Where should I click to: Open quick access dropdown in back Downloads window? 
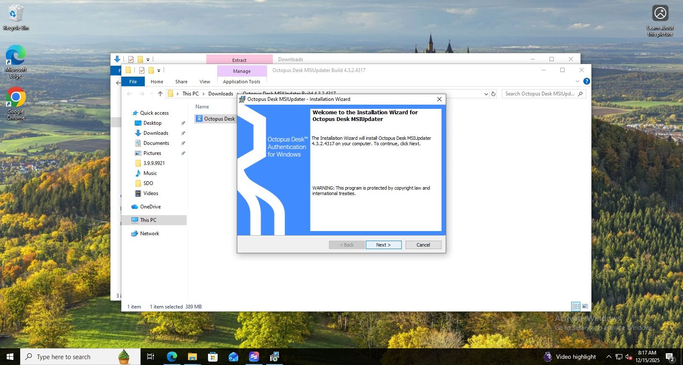[x=148, y=60]
